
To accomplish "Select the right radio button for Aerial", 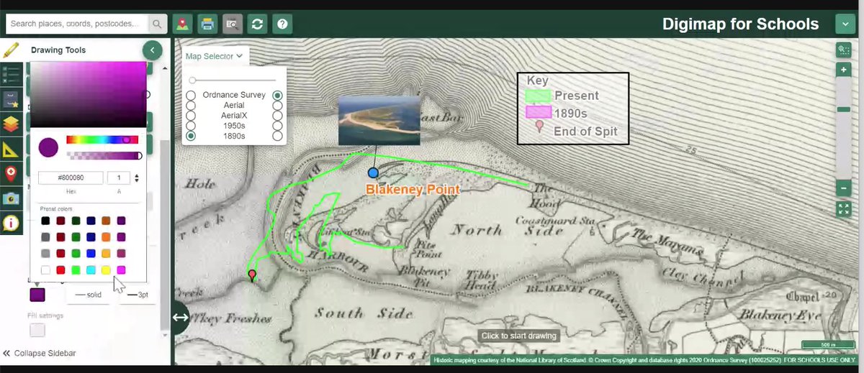I will [277, 106].
